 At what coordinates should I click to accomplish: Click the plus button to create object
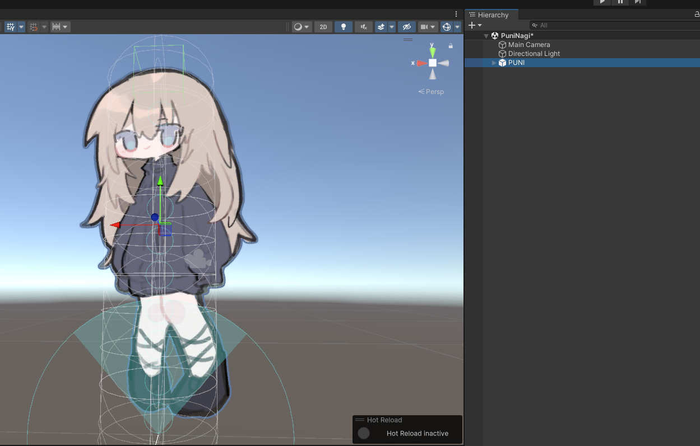471,25
